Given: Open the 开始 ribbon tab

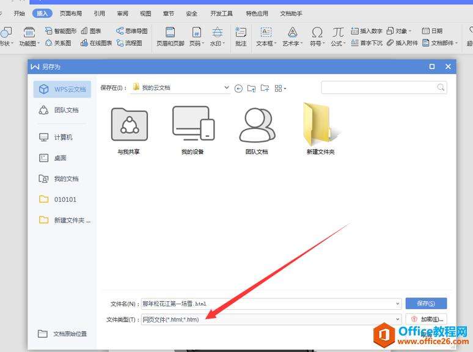Looking at the screenshot, I should point(19,13).
